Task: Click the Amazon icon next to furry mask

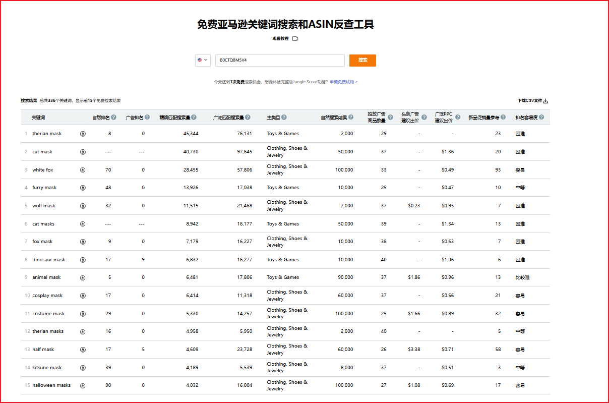Action: (83, 188)
